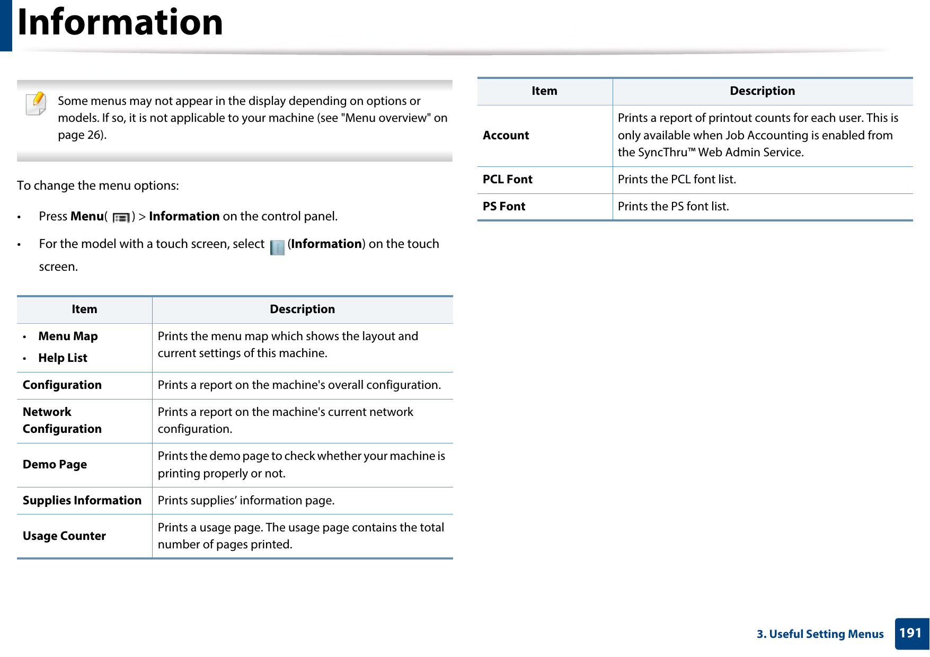Click the Information page title

(x=120, y=22)
